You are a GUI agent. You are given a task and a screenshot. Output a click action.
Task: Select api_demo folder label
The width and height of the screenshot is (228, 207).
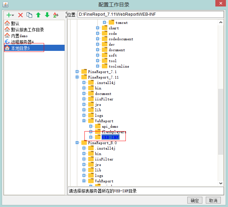(x=110, y=126)
